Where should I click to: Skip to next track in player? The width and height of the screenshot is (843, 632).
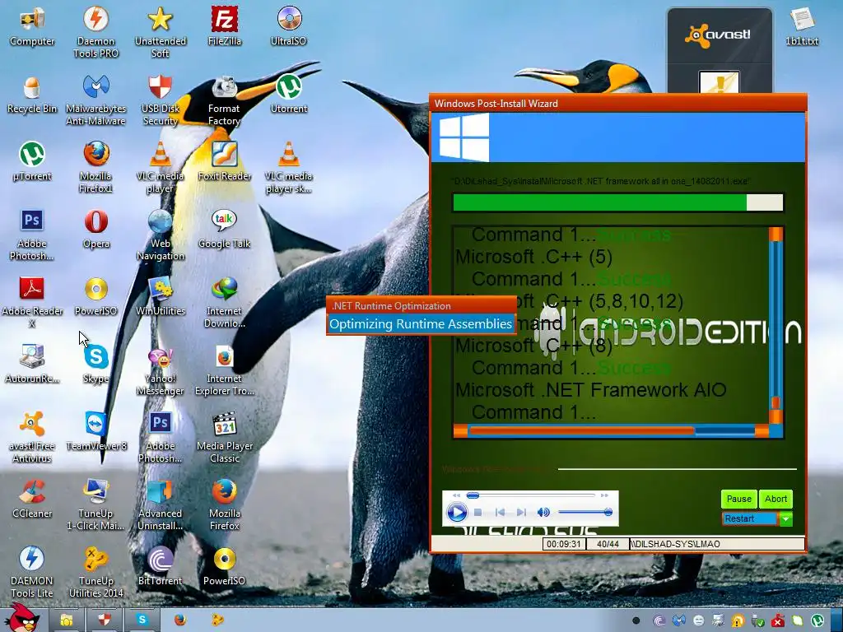tap(521, 513)
